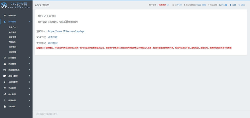Click the 虚拟卡管理 card icon
250x118 pixels.
5,76
